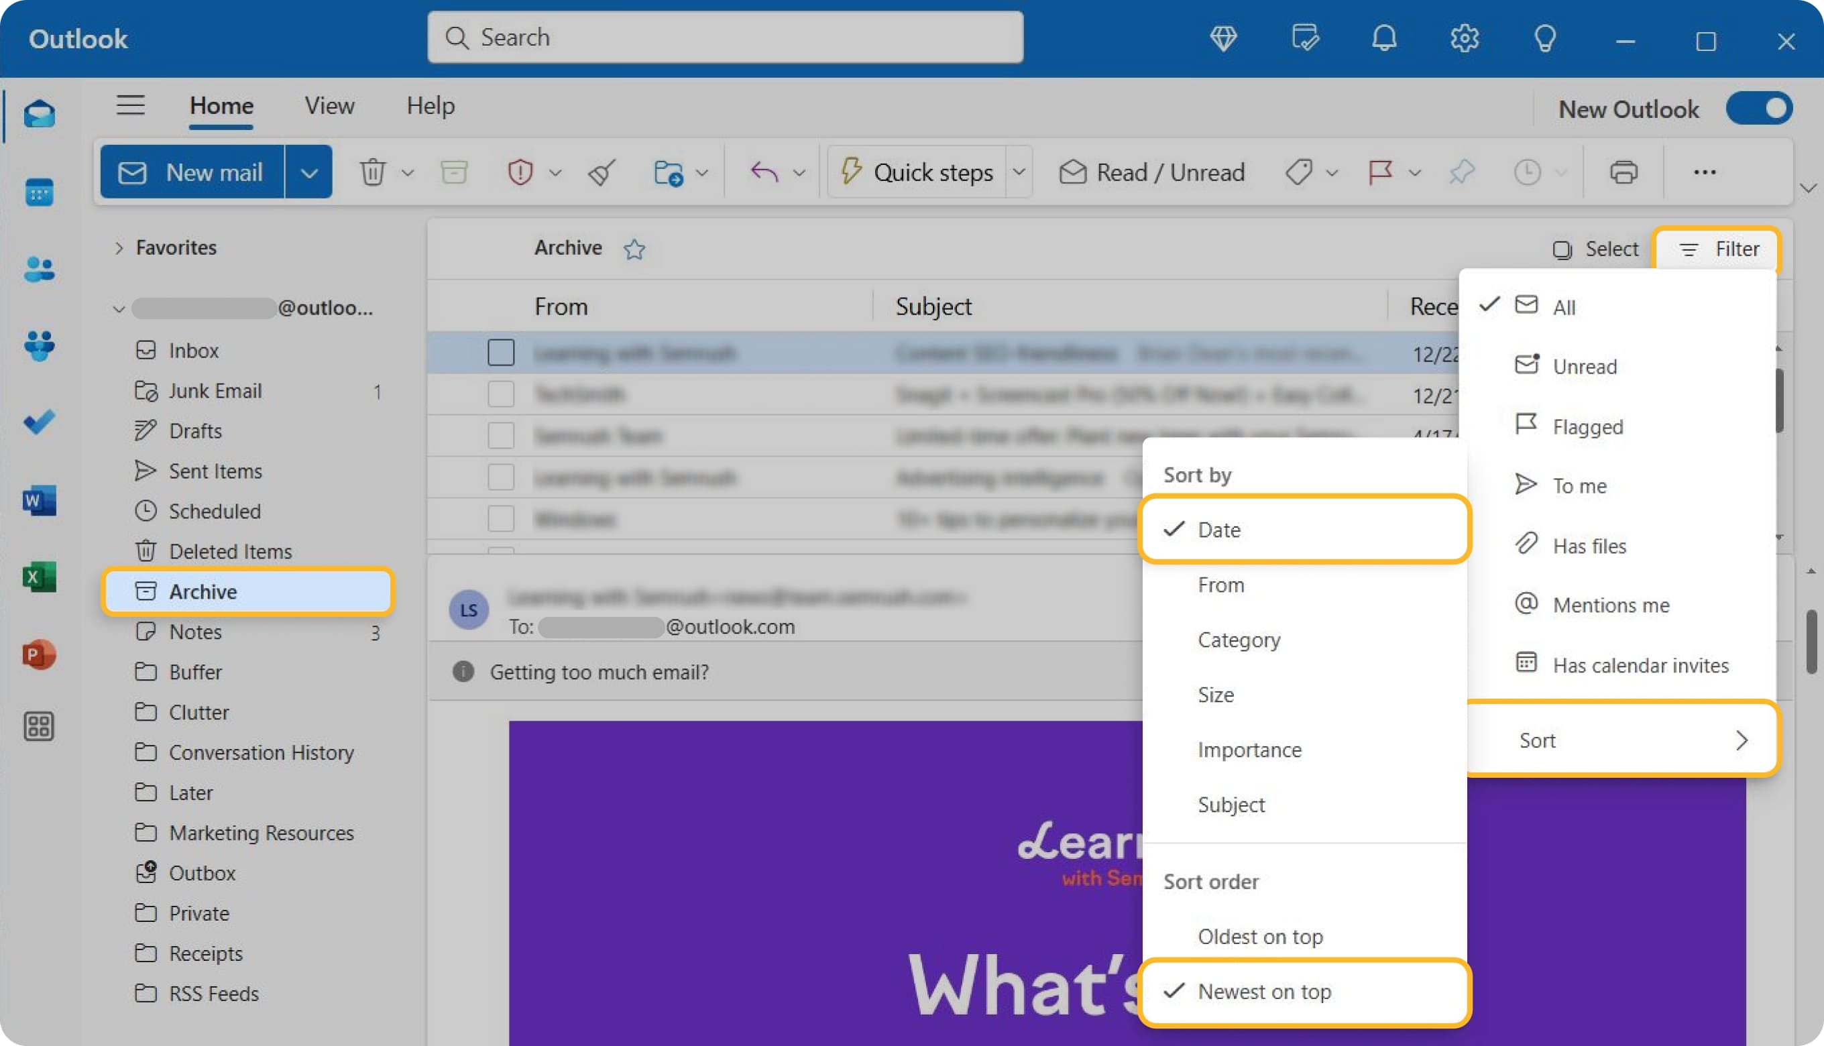Screen dimensions: 1824x1046
Task: Print the message via the printer icon
Action: 1623,172
